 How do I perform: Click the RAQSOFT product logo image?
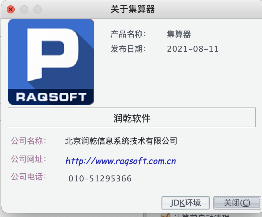click(51, 62)
